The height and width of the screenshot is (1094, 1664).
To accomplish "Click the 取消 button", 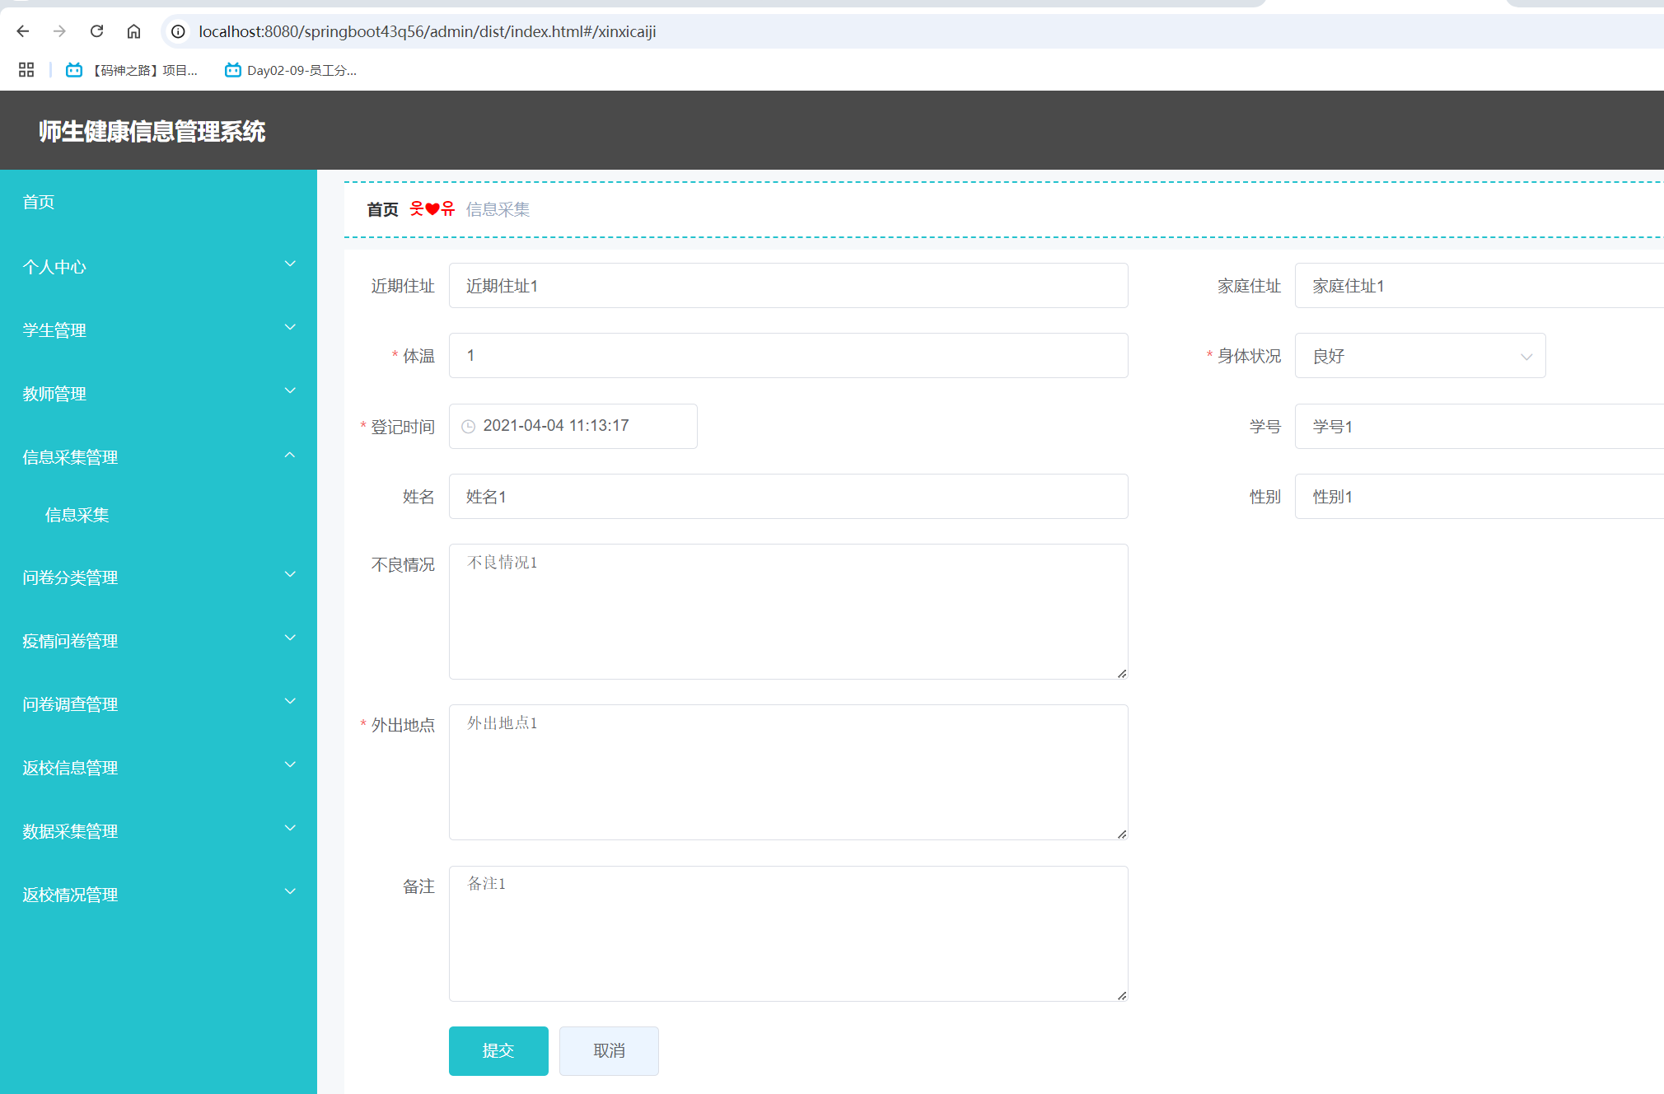I will pyautogui.click(x=608, y=1050).
